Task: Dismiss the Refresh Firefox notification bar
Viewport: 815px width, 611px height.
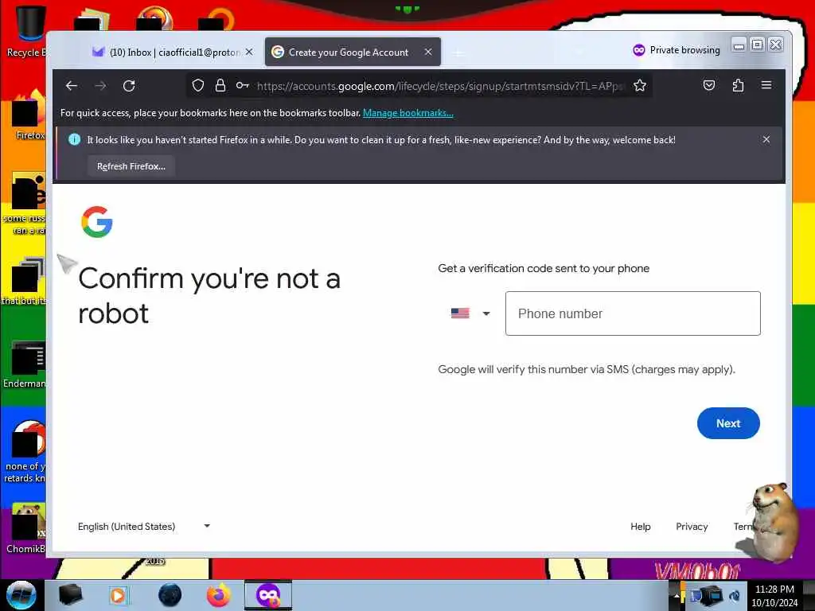Action: click(x=766, y=139)
